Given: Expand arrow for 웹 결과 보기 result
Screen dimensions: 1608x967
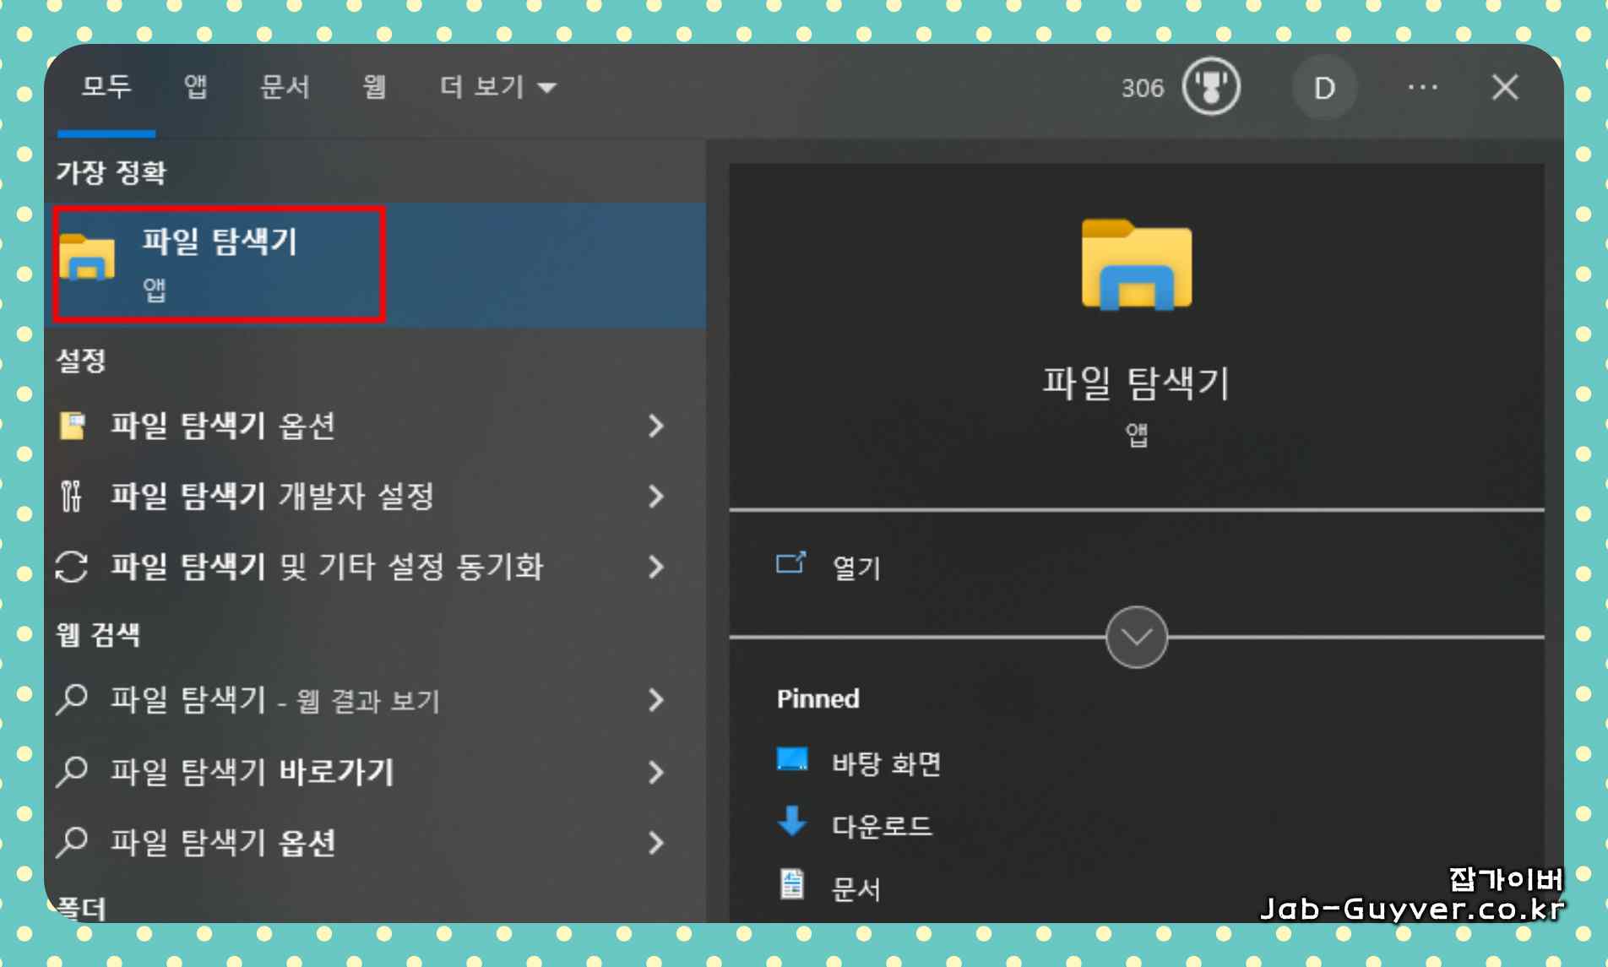Looking at the screenshot, I should point(656,700).
